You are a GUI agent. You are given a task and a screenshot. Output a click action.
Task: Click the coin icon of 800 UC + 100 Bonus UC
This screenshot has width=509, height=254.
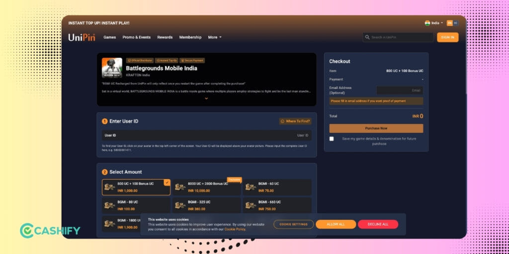(110, 187)
